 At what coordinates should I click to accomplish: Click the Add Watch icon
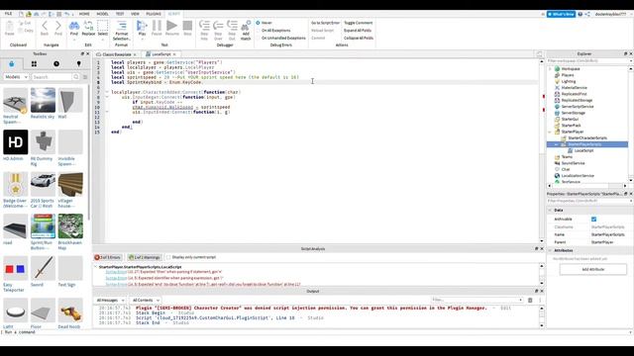pos(246,26)
